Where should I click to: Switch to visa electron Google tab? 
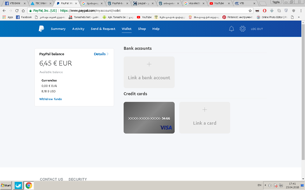[x=194, y=3]
